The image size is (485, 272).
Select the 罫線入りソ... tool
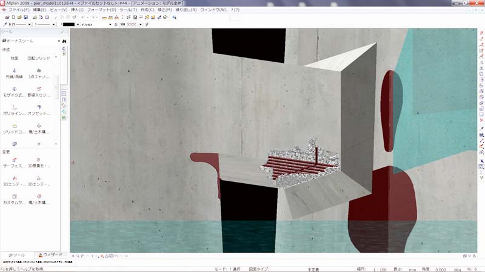pos(39,92)
